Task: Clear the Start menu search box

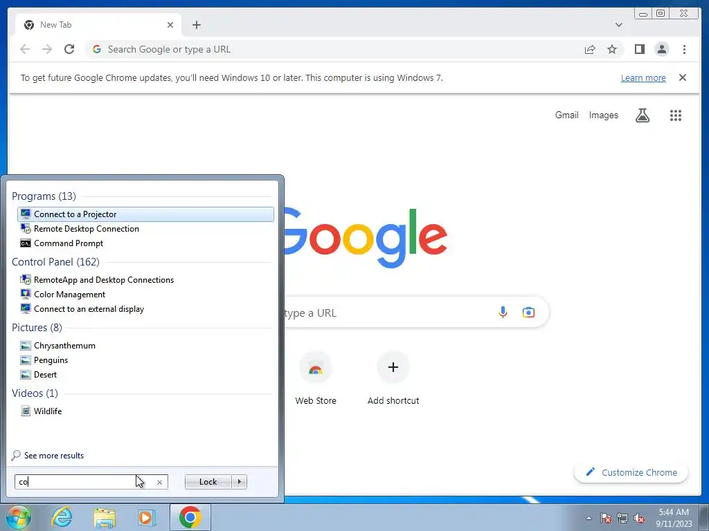Action: click(x=160, y=482)
